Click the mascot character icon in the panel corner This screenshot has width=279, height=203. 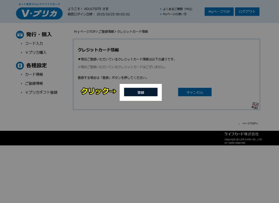pyautogui.click(x=255, y=106)
